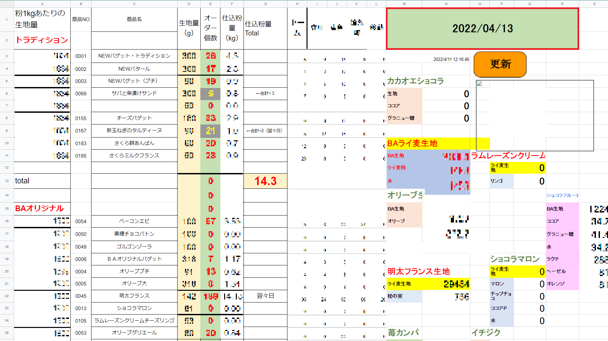The image size is (608, 341).
Task: Select the NEWバゲット・トラディション product cell
Action: pos(134,56)
